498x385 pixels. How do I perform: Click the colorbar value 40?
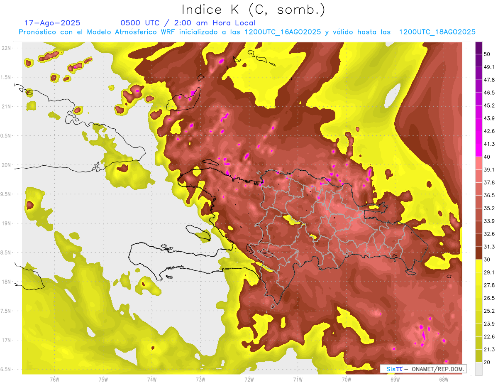[487, 157]
